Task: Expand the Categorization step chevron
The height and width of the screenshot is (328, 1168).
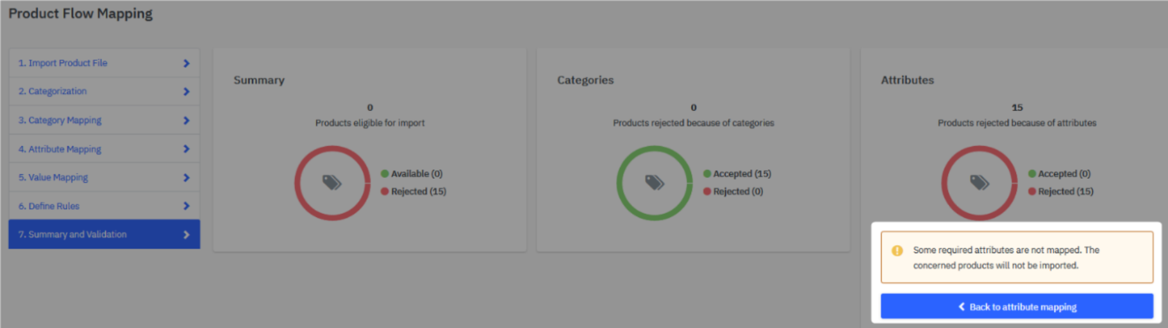Action: [187, 92]
